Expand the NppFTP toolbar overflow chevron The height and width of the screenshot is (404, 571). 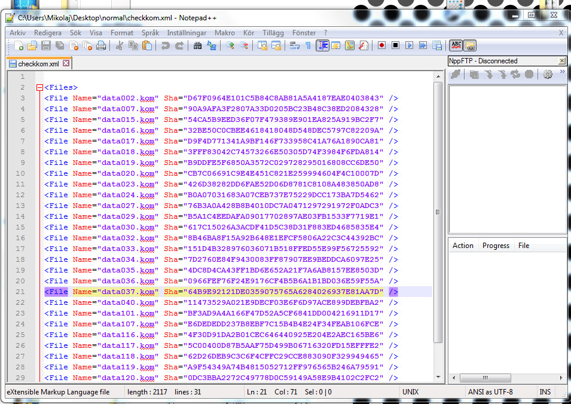pos(562,72)
